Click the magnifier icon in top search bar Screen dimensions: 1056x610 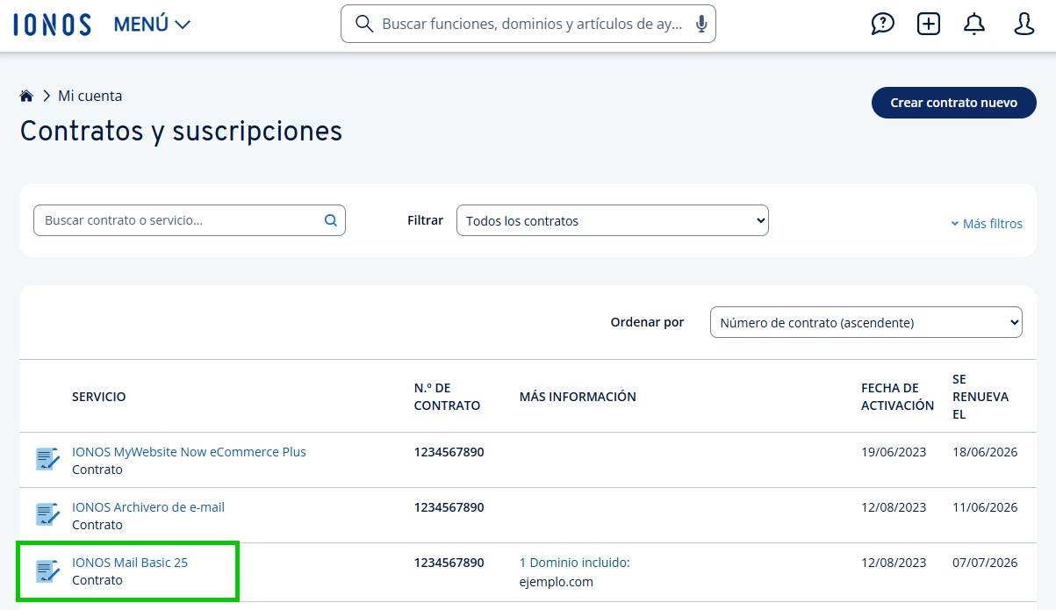coord(363,24)
